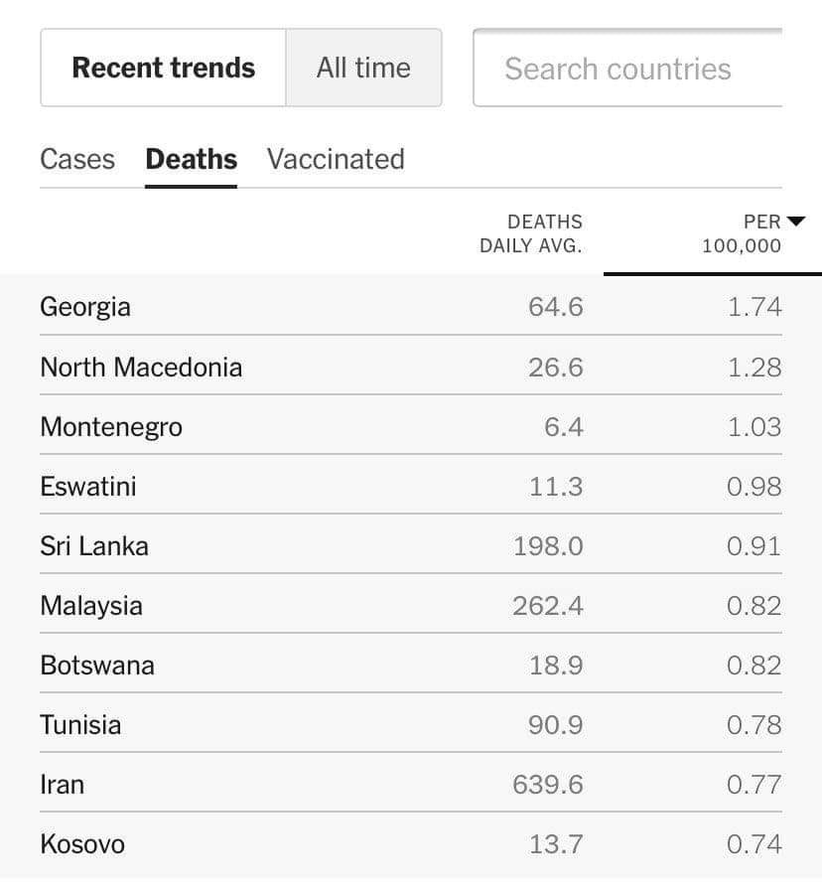Click Iran's 639.6 daily average value

click(548, 784)
